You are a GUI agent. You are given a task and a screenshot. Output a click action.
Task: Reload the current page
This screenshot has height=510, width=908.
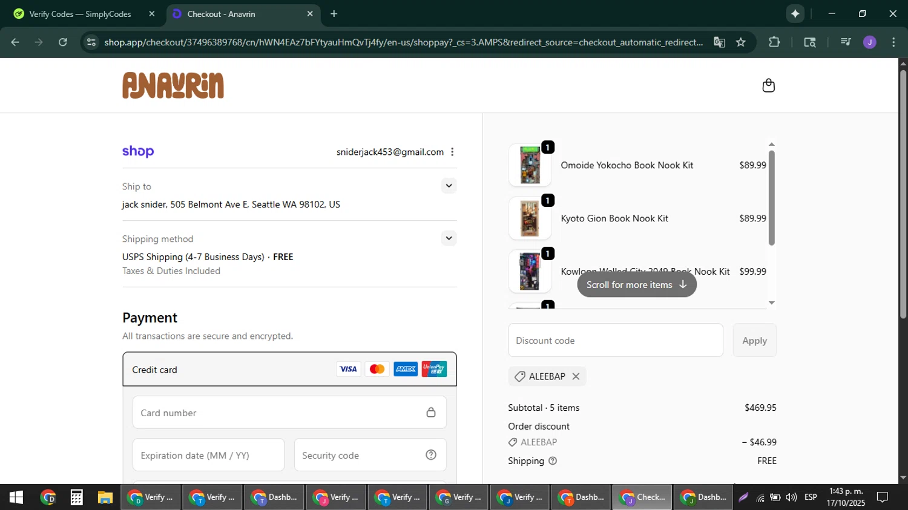(x=63, y=42)
